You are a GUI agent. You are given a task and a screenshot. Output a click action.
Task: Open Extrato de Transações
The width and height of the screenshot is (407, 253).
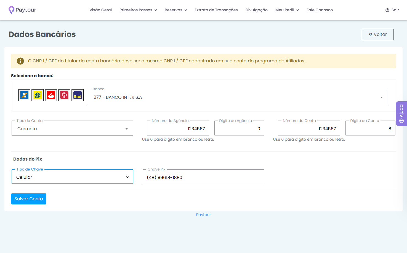point(216,10)
